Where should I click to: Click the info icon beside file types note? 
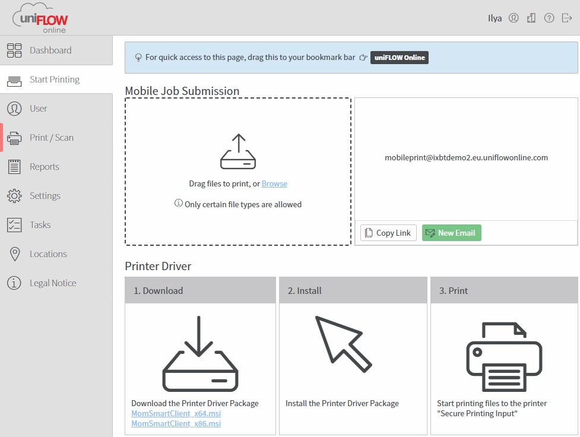(x=178, y=203)
